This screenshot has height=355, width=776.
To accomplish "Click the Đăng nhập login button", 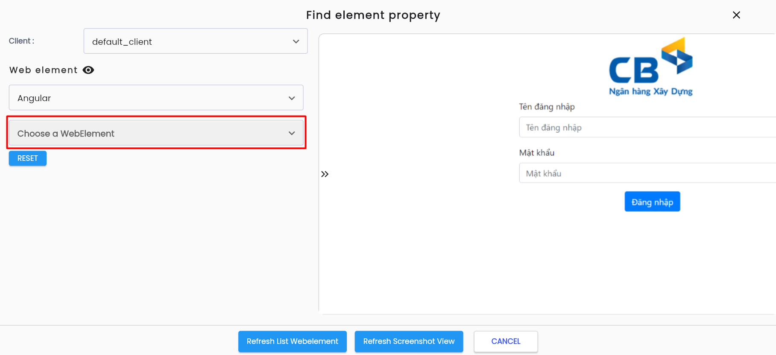I will pos(652,202).
